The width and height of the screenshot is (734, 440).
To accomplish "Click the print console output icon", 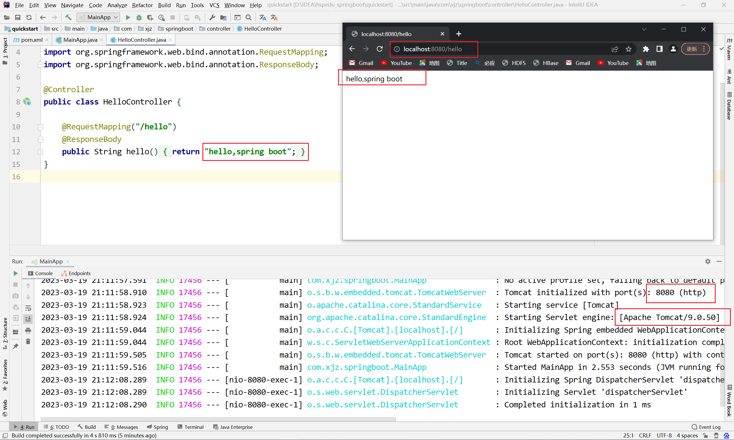I will tap(28, 330).
